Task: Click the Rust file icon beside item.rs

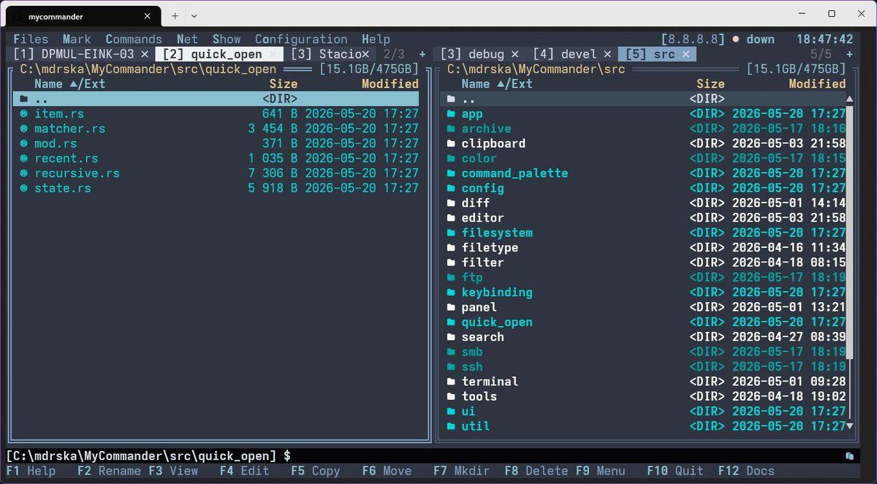Action: pyautogui.click(x=23, y=114)
